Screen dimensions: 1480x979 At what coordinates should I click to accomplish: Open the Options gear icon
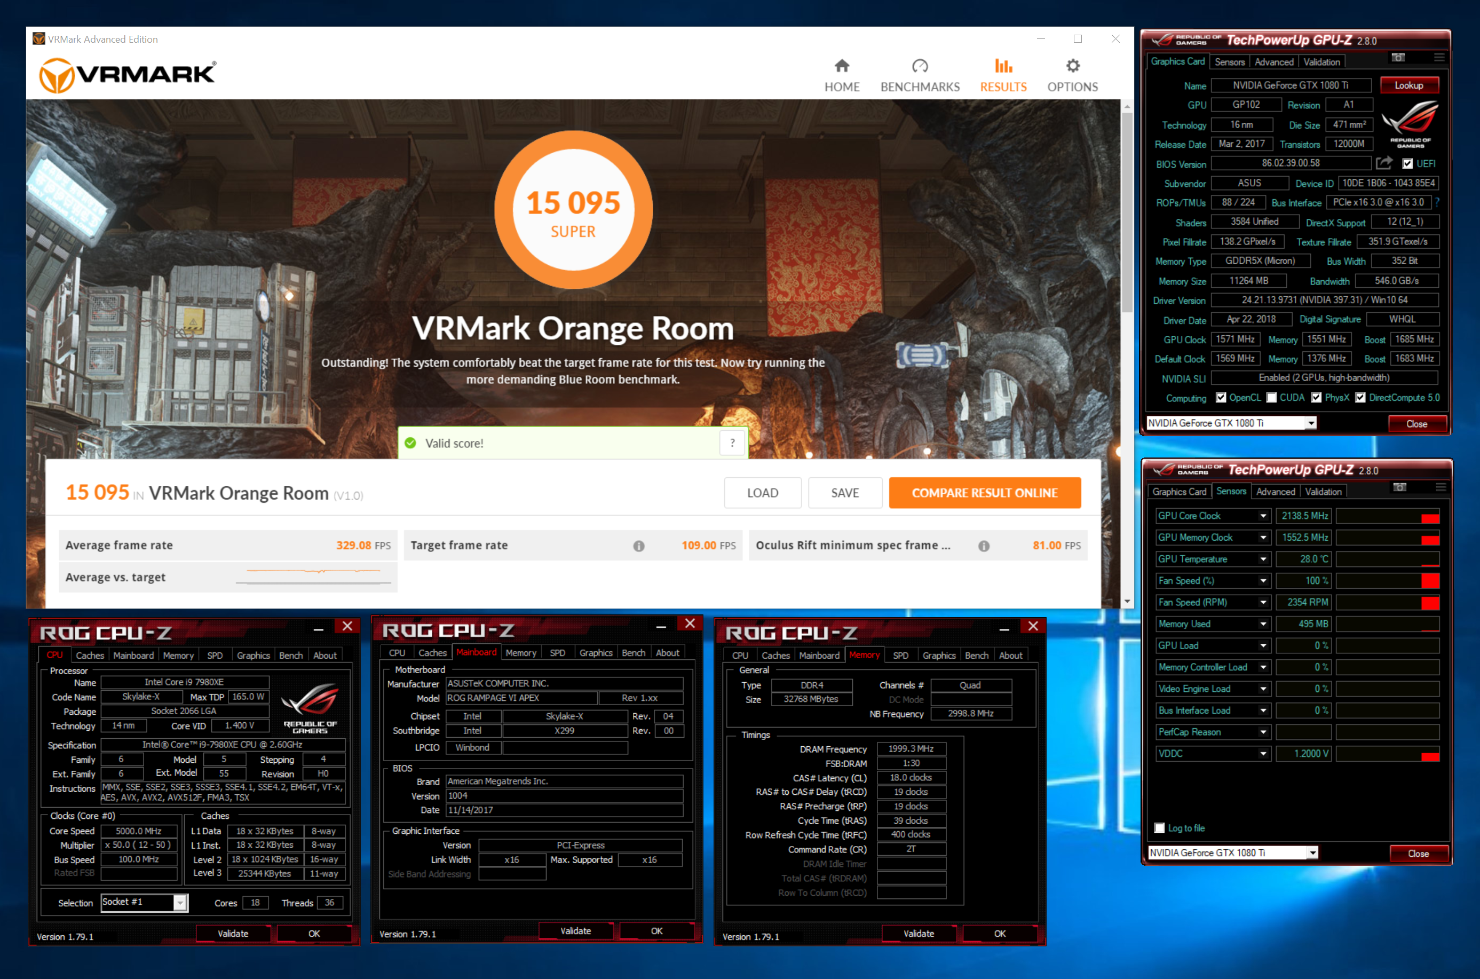point(1072,66)
